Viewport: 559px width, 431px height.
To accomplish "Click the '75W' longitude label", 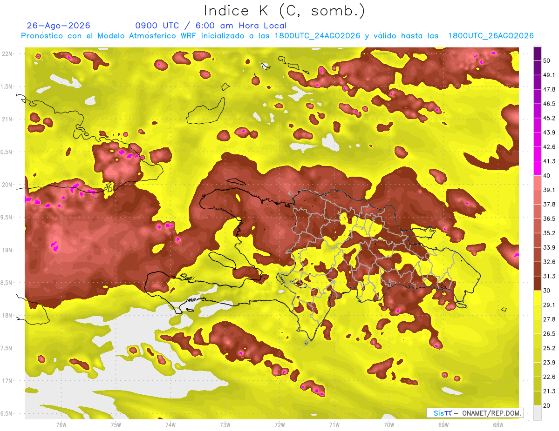I will (x=116, y=425).
